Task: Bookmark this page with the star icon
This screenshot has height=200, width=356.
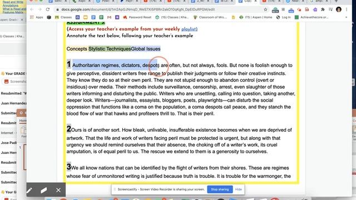Action: 265,9
